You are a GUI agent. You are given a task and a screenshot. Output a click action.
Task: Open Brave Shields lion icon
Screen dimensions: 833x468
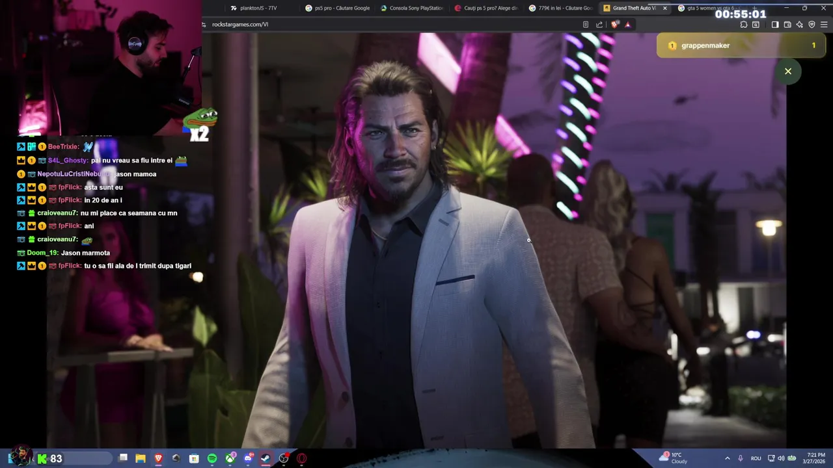[x=615, y=25]
